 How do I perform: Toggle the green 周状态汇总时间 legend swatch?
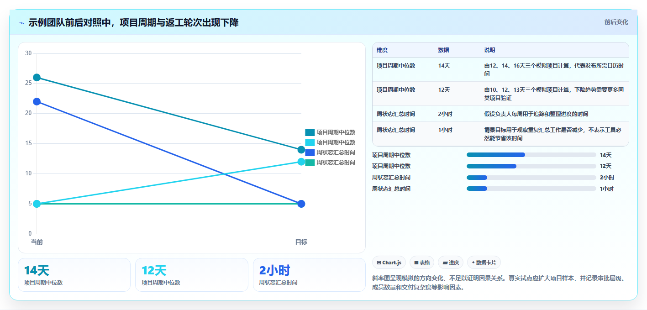pyautogui.click(x=310, y=163)
